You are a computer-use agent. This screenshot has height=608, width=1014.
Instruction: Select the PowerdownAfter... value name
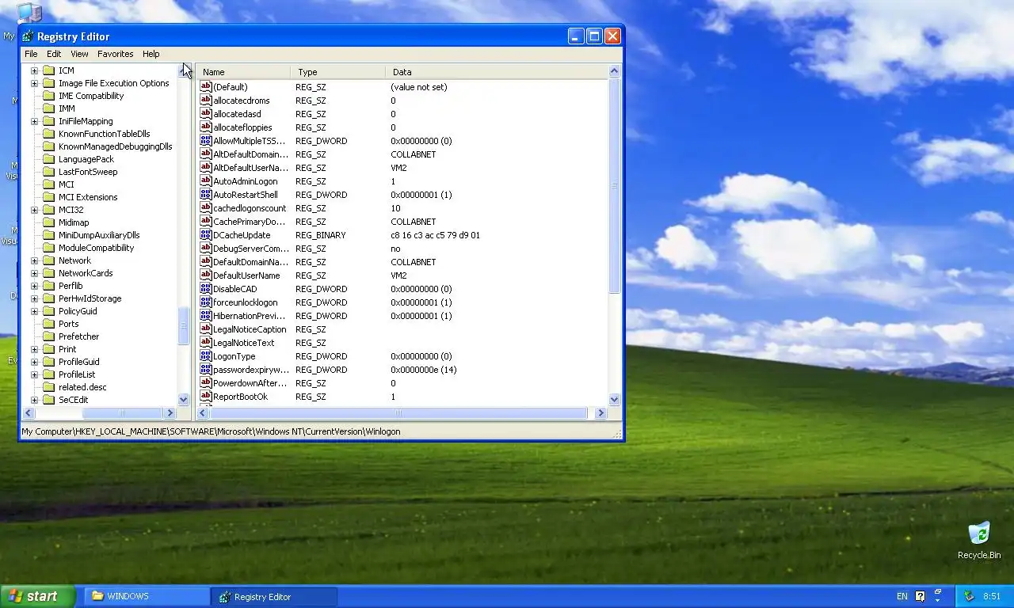[x=250, y=383]
